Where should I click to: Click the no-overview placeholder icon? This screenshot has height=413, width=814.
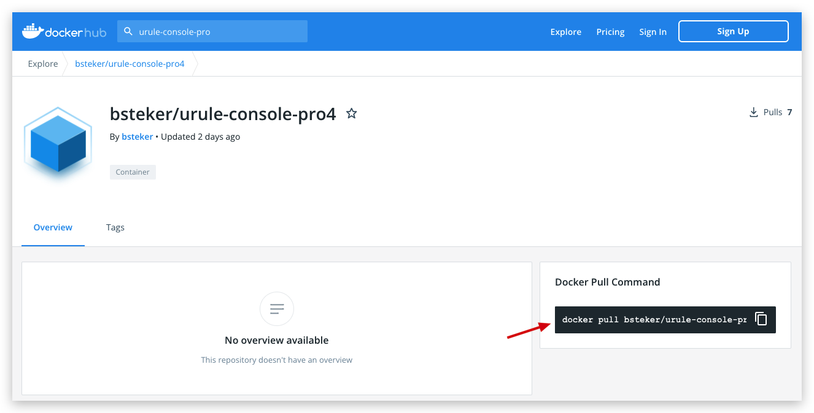coord(276,308)
